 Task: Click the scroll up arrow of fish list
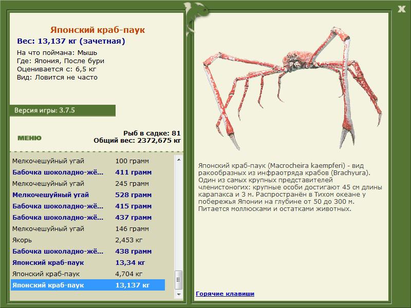click(x=179, y=160)
